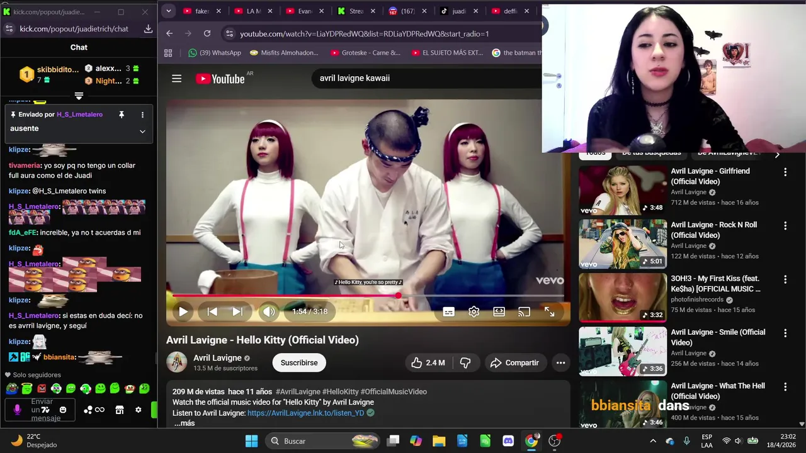The height and width of the screenshot is (453, 806).
Task: Open the Girlfriend (Official Video) thumbnail
Action: 623,191
